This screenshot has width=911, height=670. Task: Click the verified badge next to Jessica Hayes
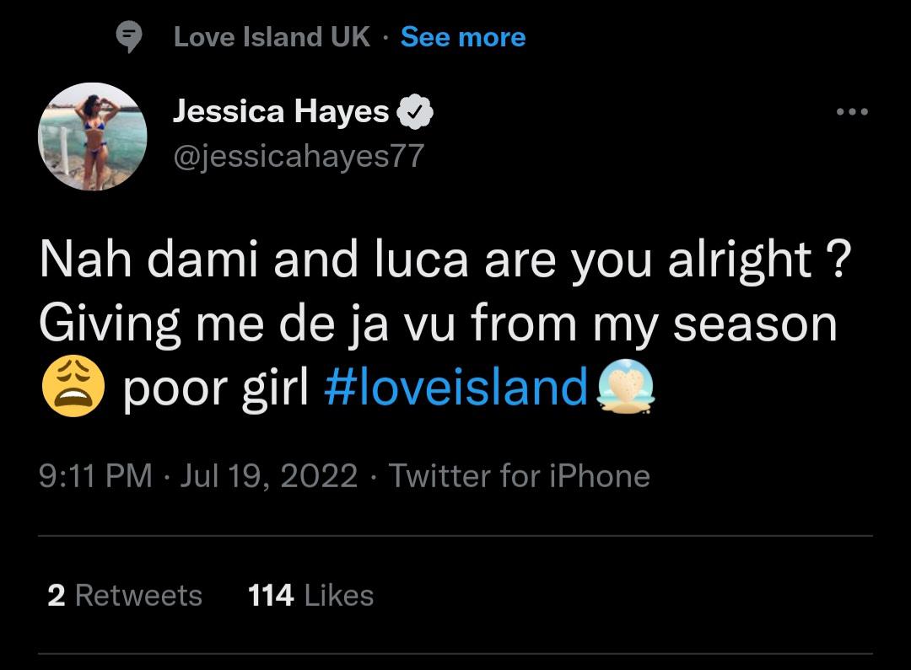[x=415, y=112]
